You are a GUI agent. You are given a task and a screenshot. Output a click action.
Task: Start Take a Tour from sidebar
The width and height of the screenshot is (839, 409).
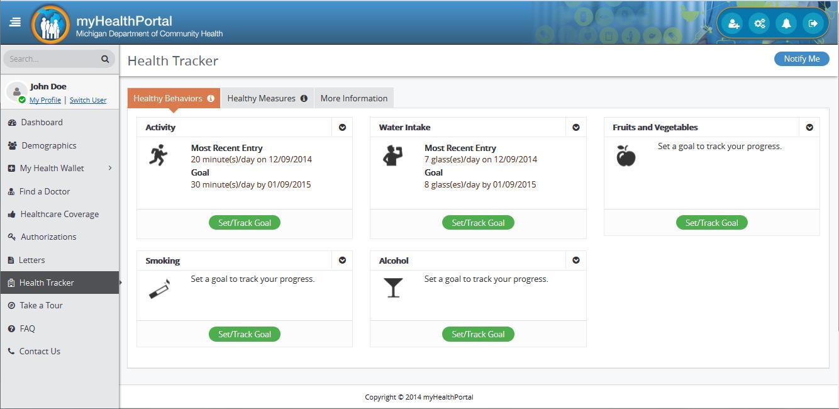point(60,305)
